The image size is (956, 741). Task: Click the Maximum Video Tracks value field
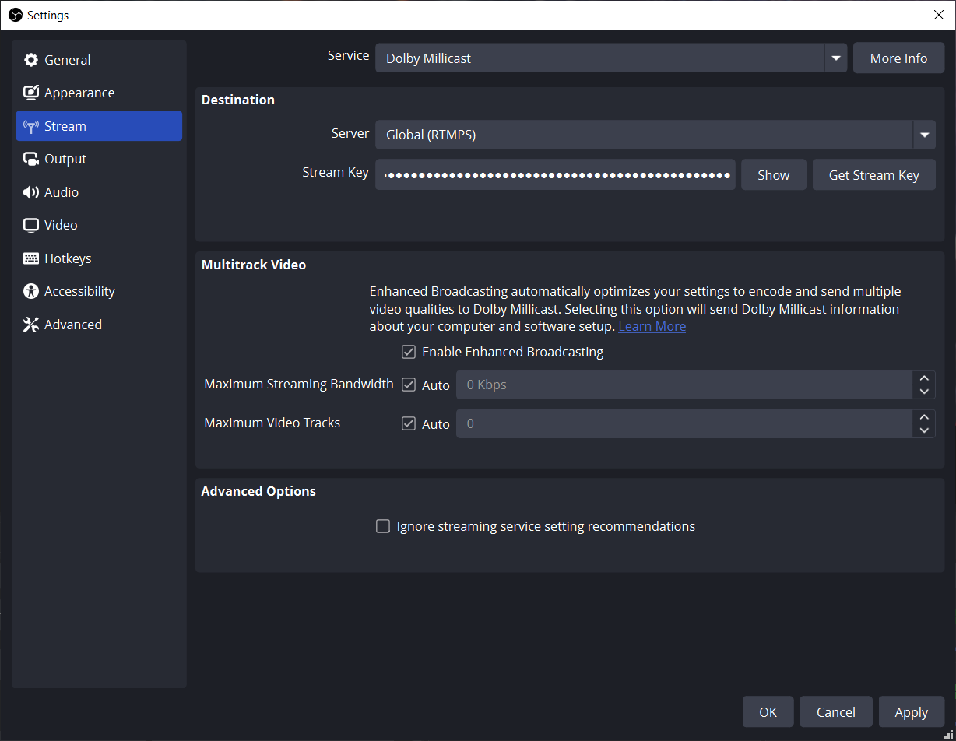click(684, 423)
